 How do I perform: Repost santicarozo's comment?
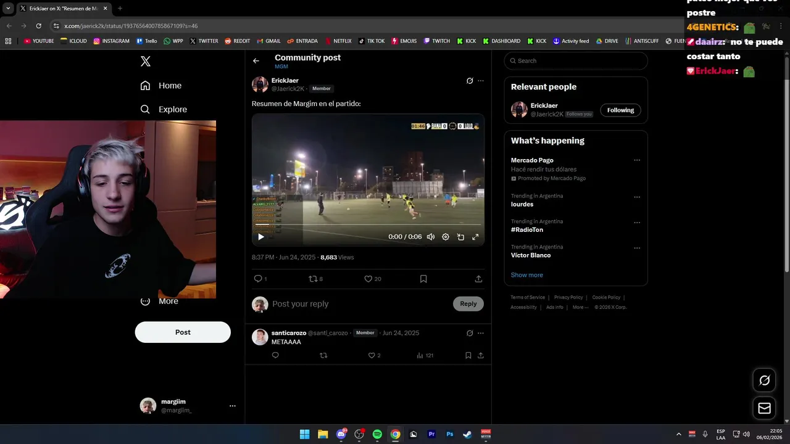pos(323,355)
